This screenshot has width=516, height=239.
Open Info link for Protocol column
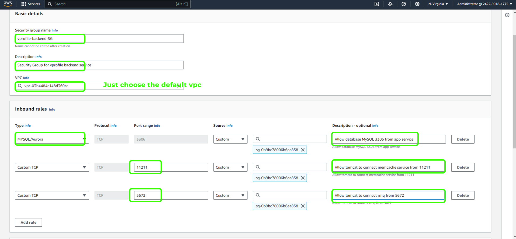(113, 126)
